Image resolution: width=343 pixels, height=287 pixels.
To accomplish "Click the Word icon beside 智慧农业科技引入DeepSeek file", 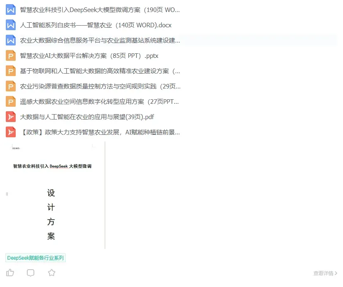I will click(x=10, y=10).
